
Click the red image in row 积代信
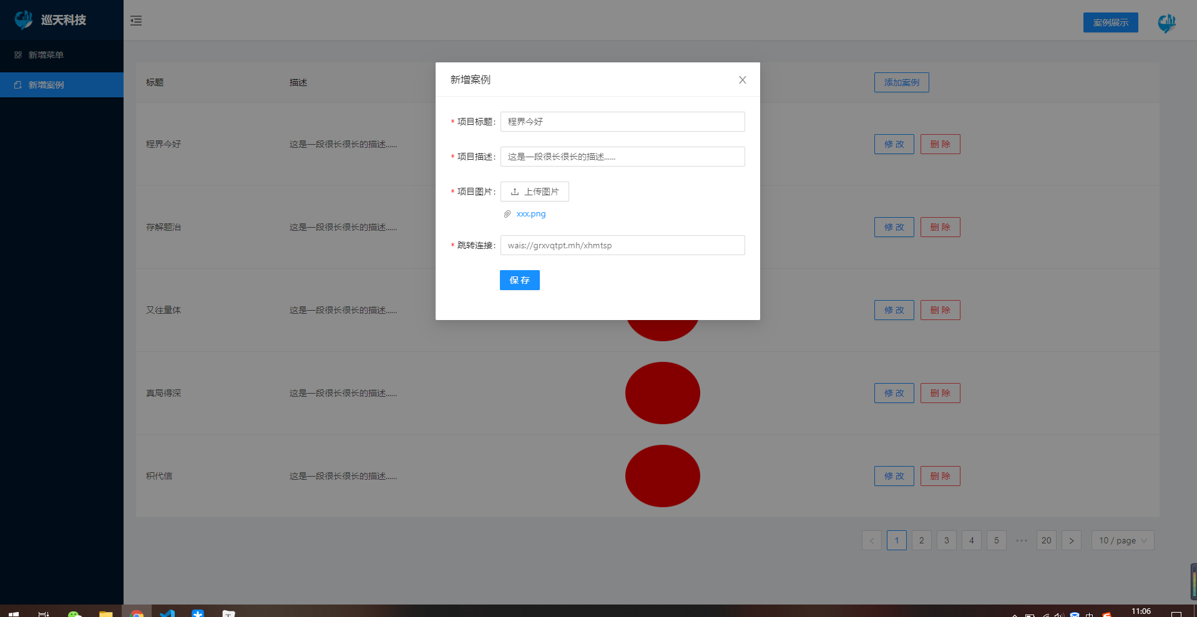click(662, 476)
